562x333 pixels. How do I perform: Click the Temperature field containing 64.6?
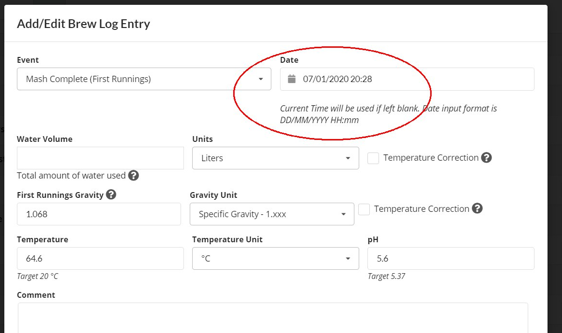pyautogui.click(x=100, y=259)
